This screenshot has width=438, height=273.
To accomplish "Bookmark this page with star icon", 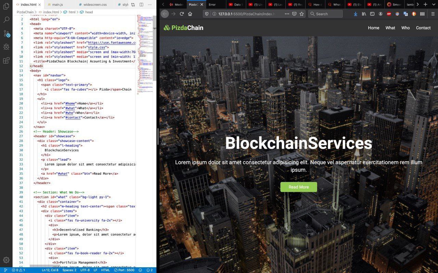I will [x=301, y=14].
